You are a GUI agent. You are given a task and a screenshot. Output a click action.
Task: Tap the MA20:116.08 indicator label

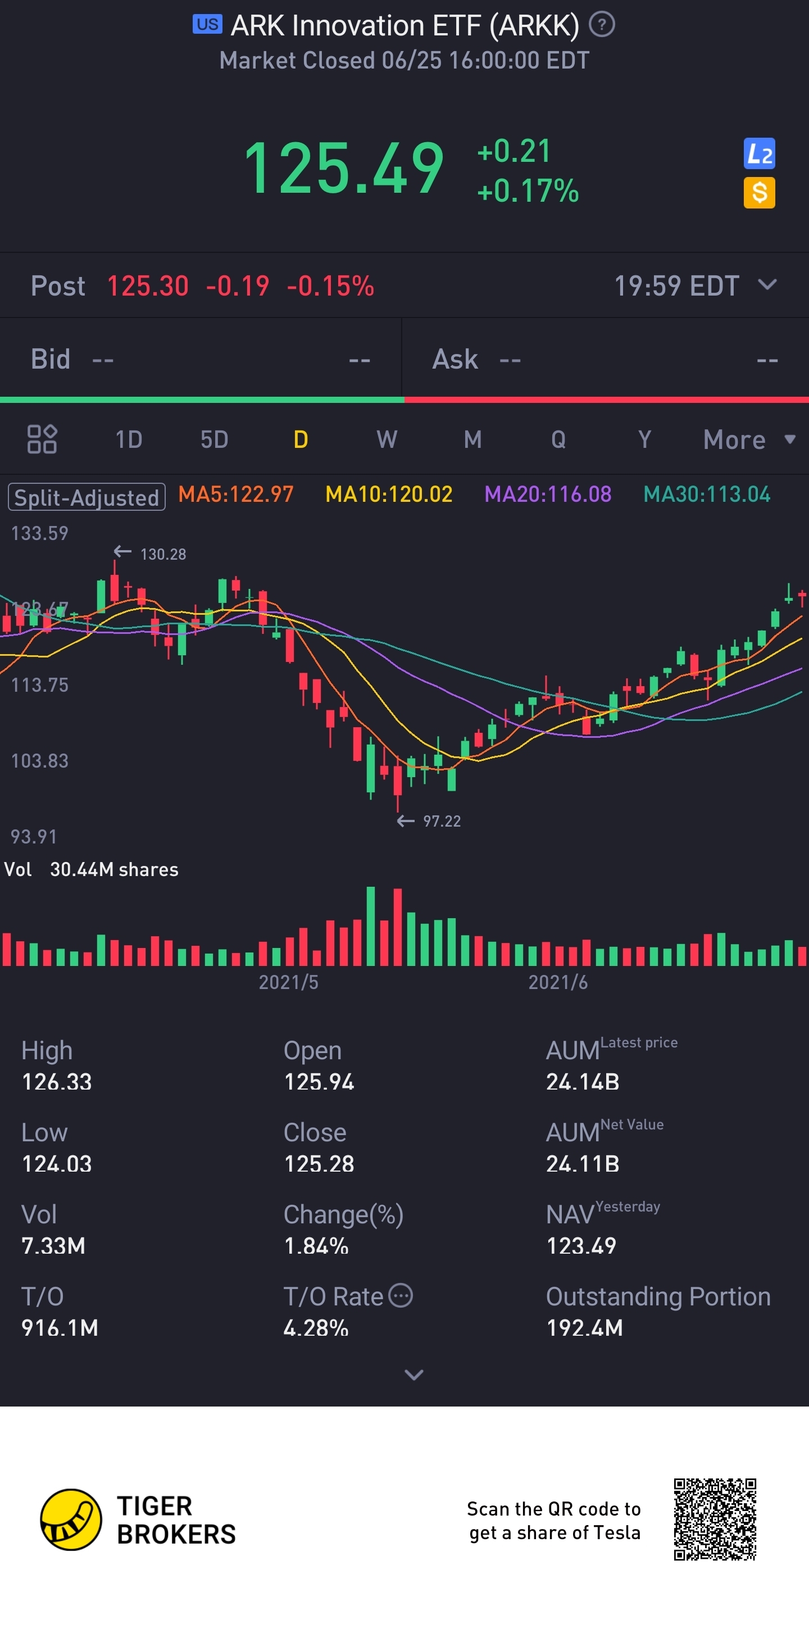point(548,495)
